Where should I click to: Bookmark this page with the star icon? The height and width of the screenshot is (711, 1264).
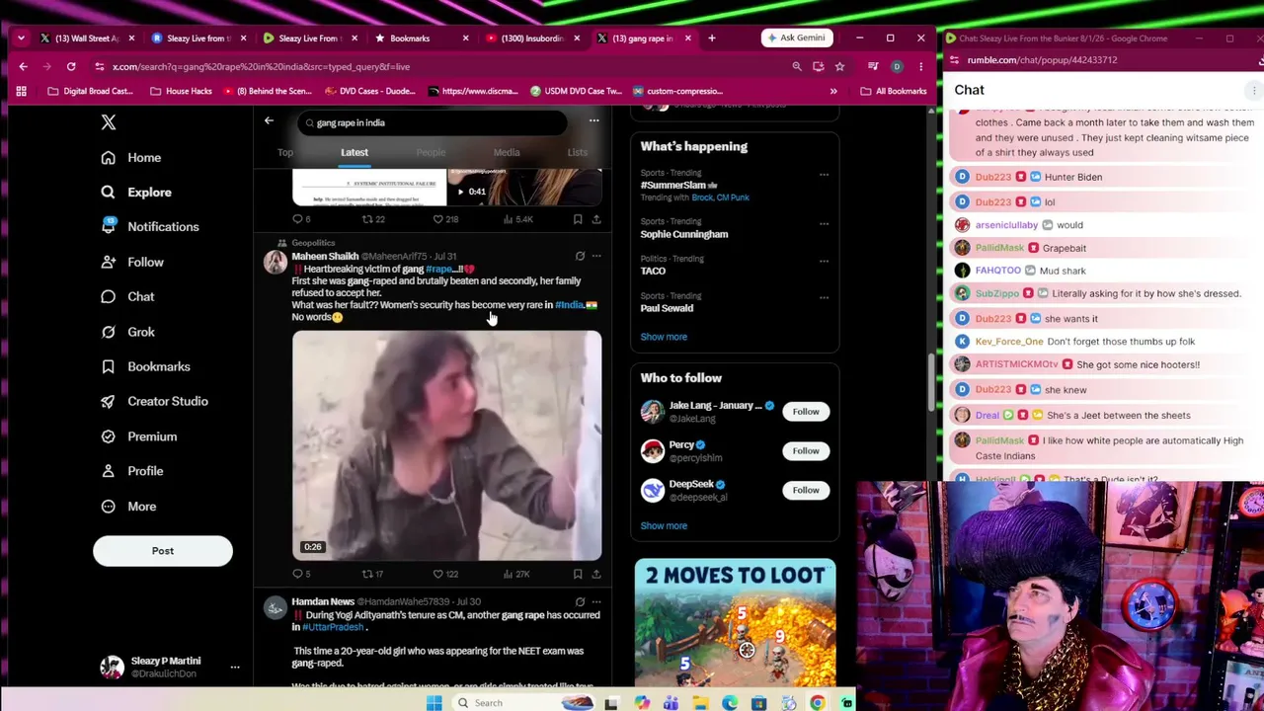tap(839, 67)
